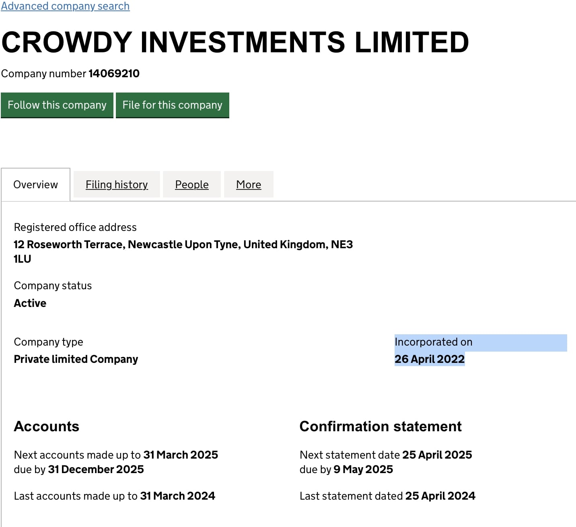
Task: Click the File for this company button
Action: click(173, 105)
